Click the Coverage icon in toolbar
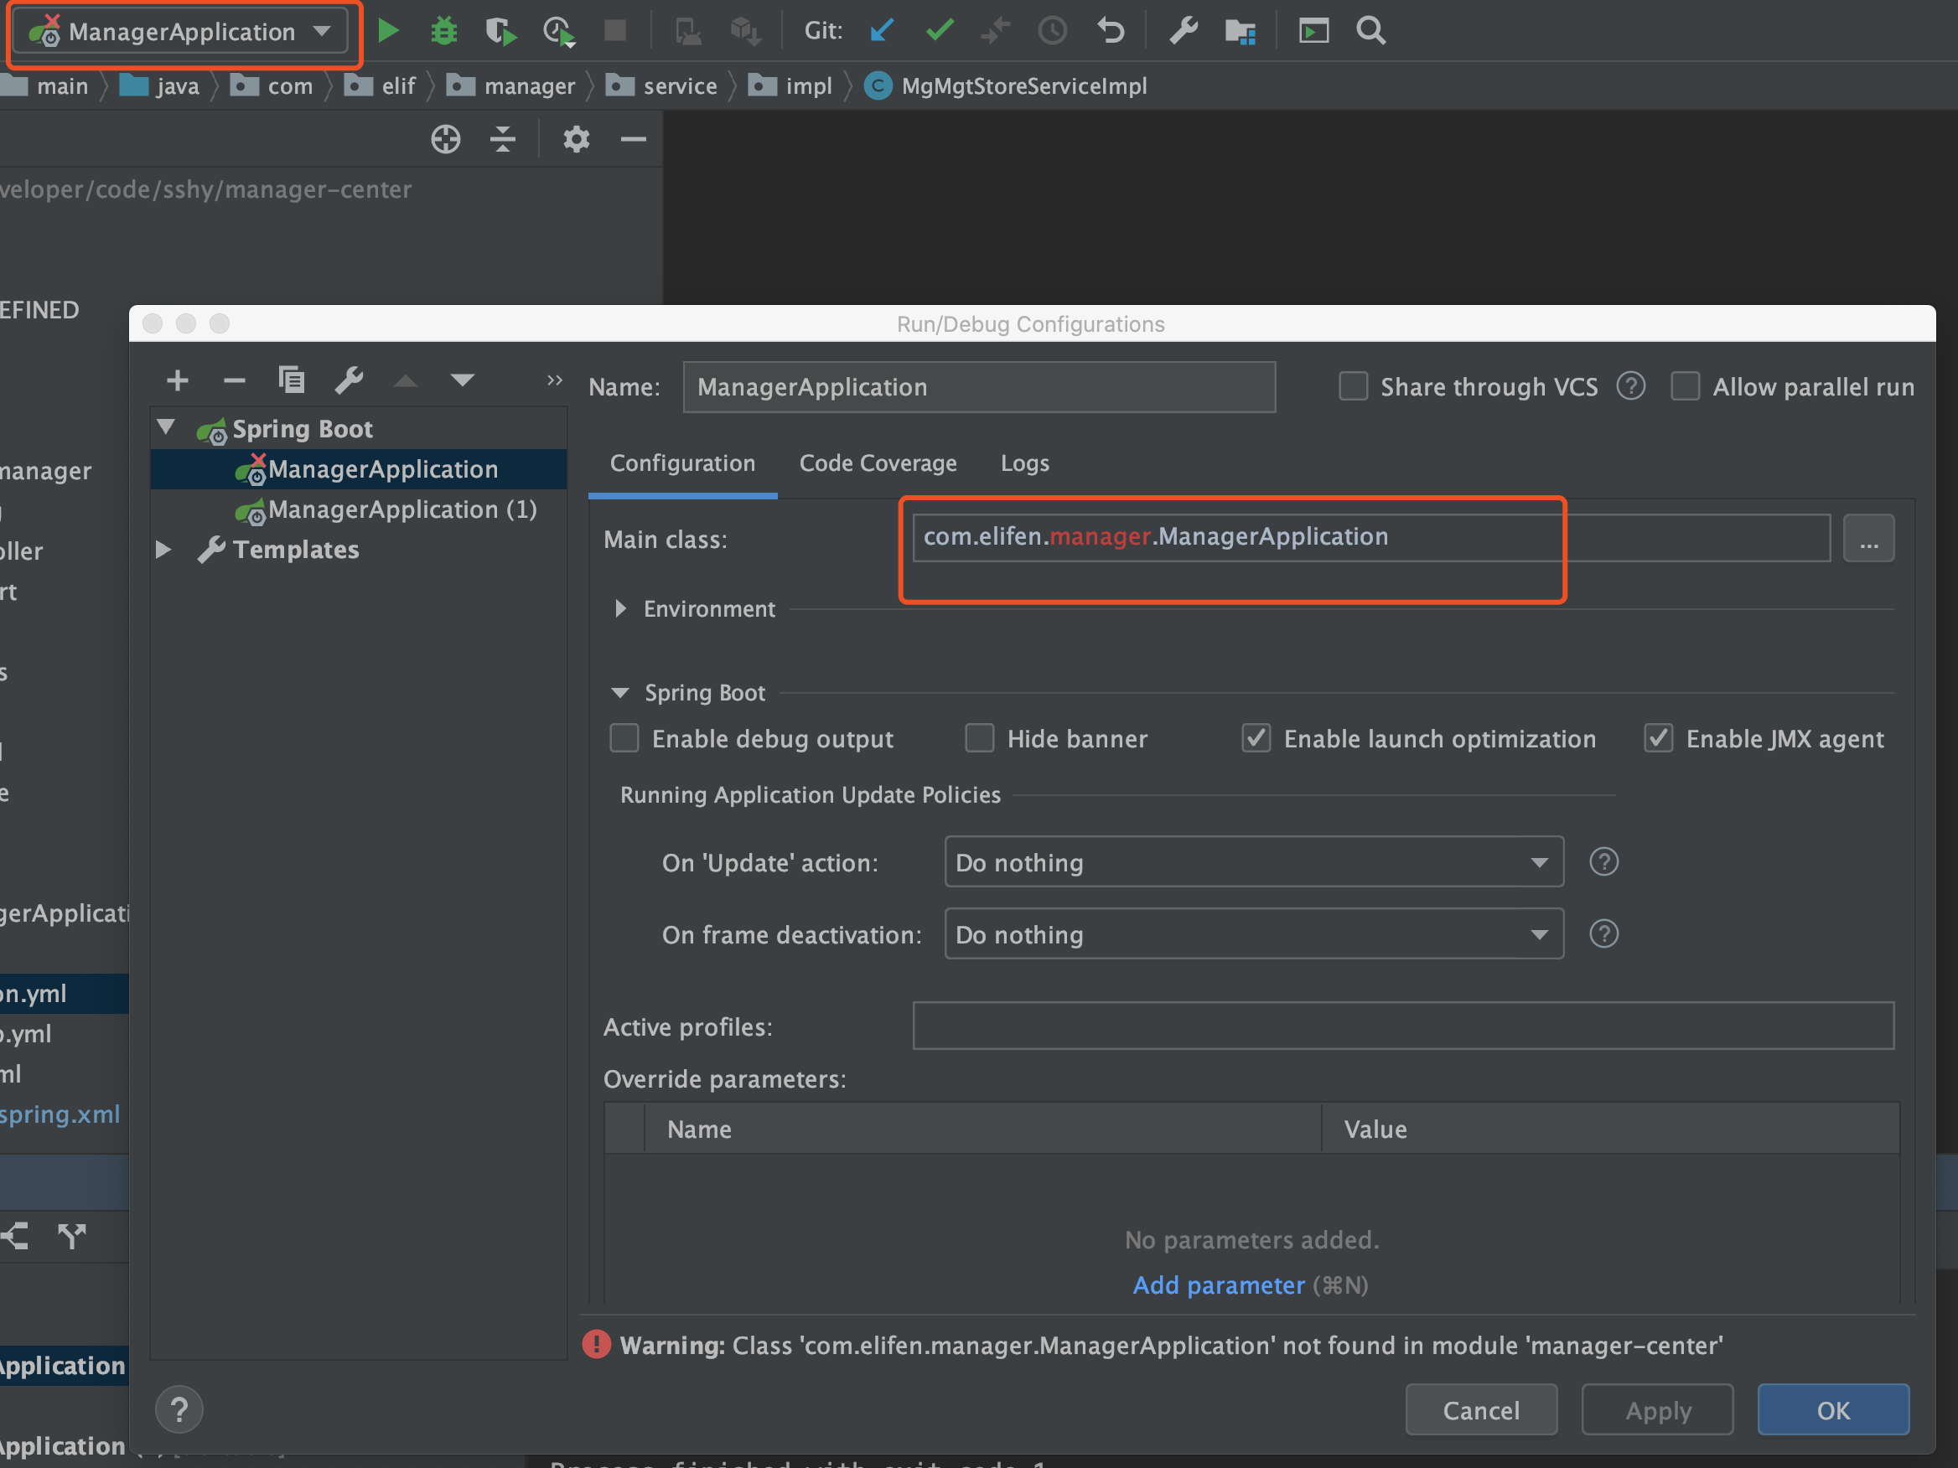The height and width of the screenshot is (1468, 1958). (500, 29)
